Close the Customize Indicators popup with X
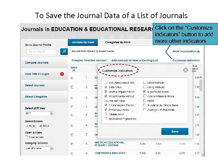 (186, 70)
